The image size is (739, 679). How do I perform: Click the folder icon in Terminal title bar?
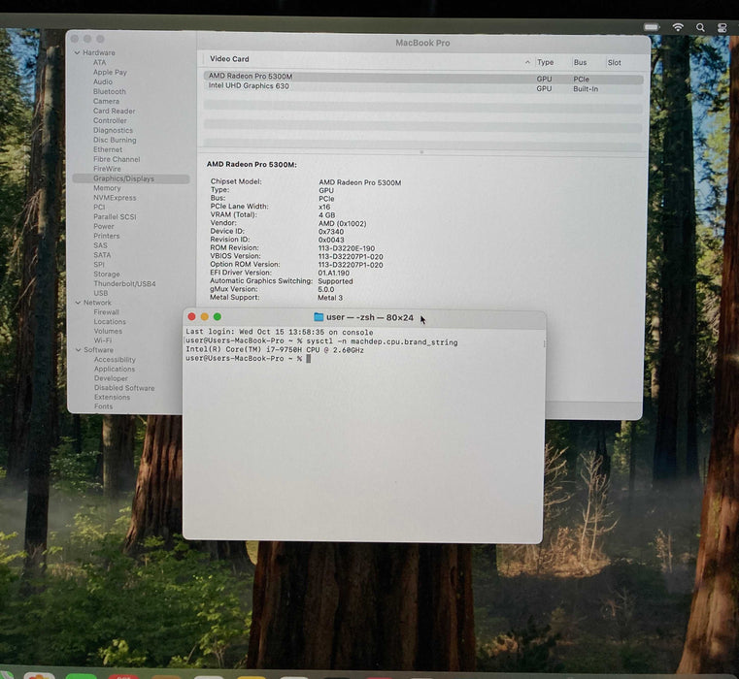319,317
